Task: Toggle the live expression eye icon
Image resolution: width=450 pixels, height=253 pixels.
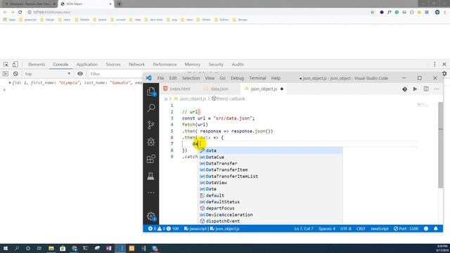Action: (80, 74)
